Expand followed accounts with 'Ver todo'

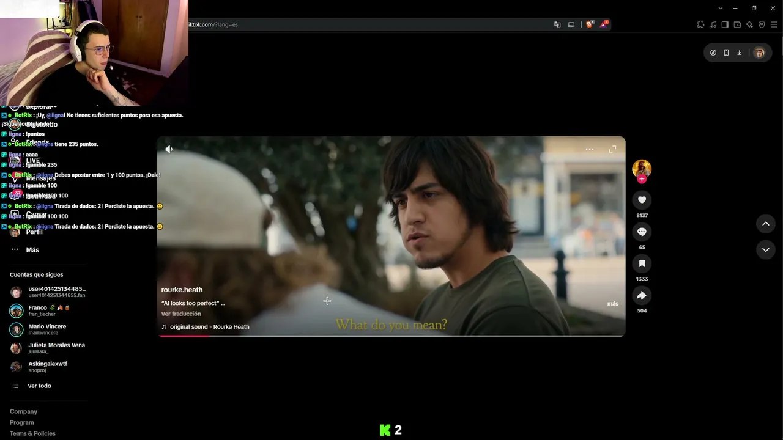pyautogui.click(x=39, y=386)
